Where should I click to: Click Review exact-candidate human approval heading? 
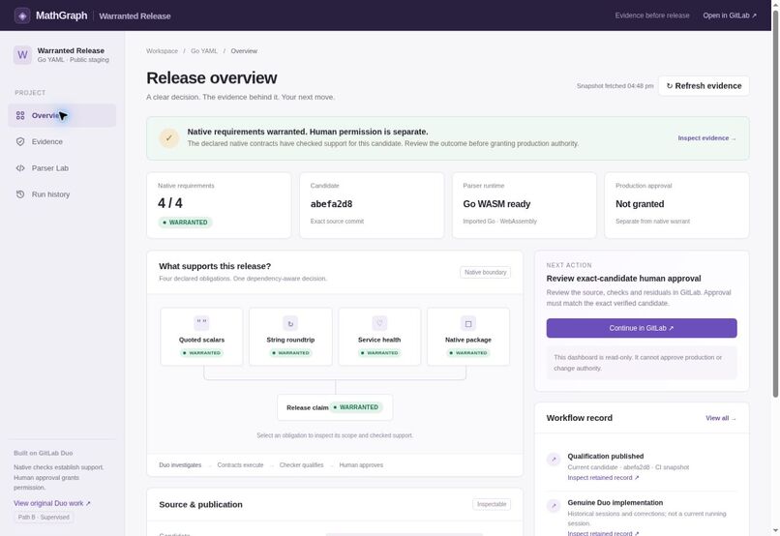coord(623,279)
